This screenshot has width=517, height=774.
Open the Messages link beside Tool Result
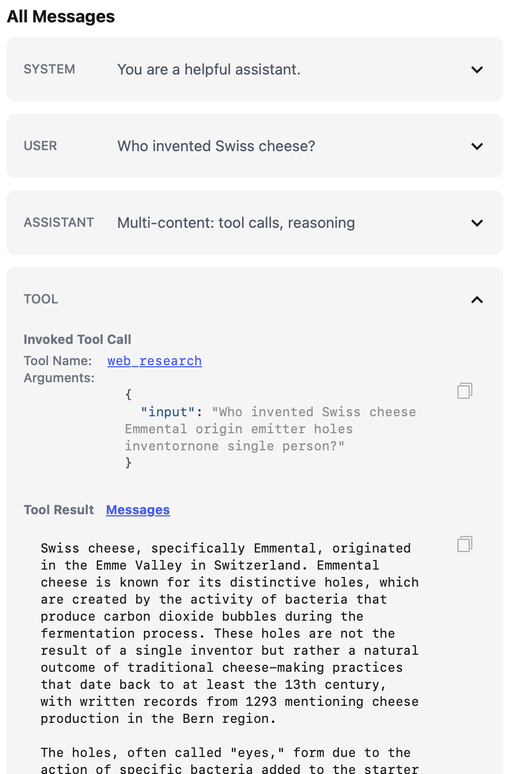138,510
